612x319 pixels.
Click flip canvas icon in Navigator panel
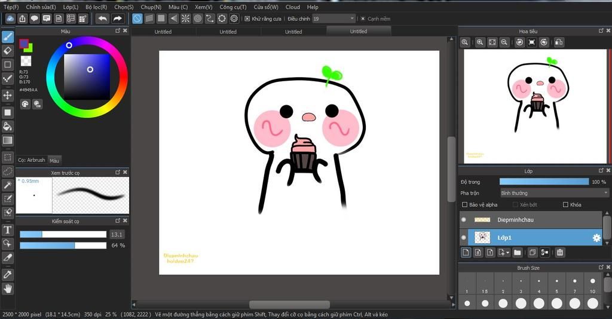559,42
